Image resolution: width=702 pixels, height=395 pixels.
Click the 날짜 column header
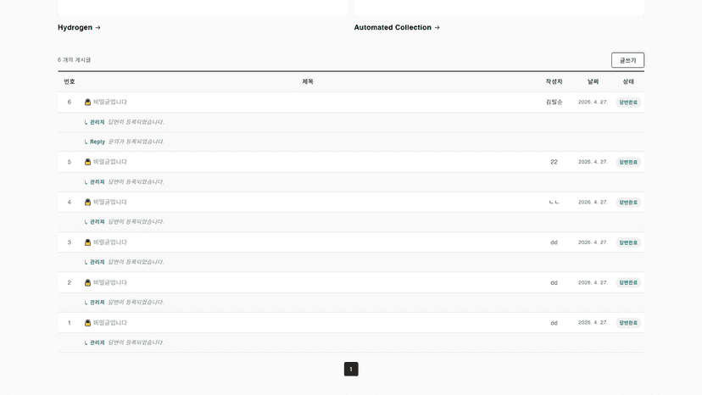[x=593, y=81]
